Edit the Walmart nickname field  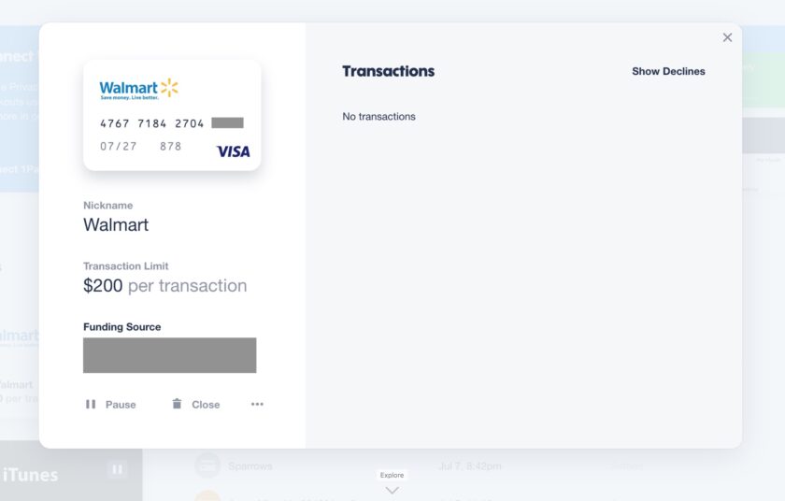116,224
